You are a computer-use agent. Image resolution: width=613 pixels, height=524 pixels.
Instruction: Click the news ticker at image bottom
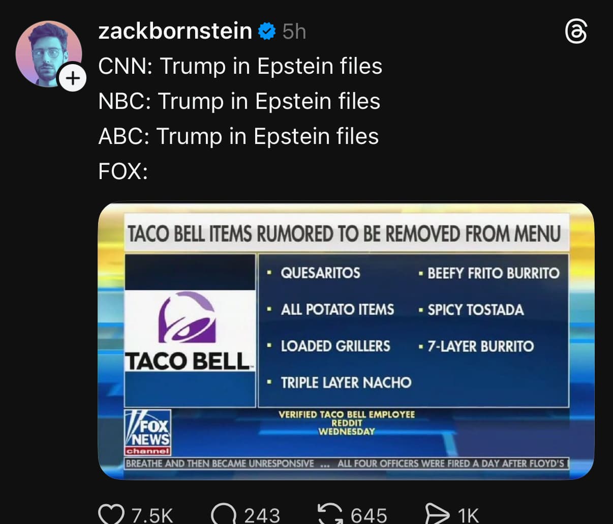click(x=346, y=463)
